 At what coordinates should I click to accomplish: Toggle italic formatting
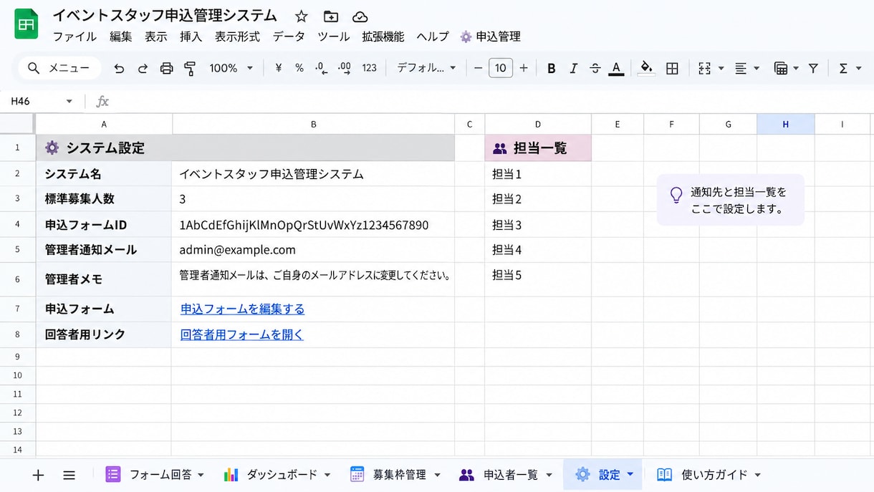point(573,68)
